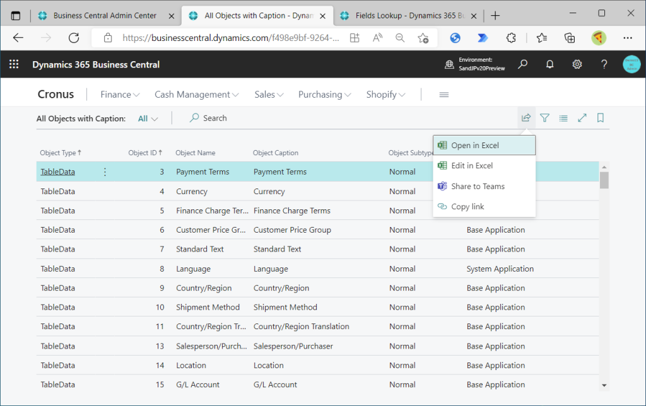
Task: View site information lock icon
Action: 108,38
